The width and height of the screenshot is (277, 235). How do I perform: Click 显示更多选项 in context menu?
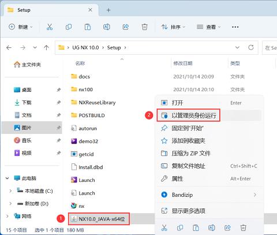(x=209, y=211)
